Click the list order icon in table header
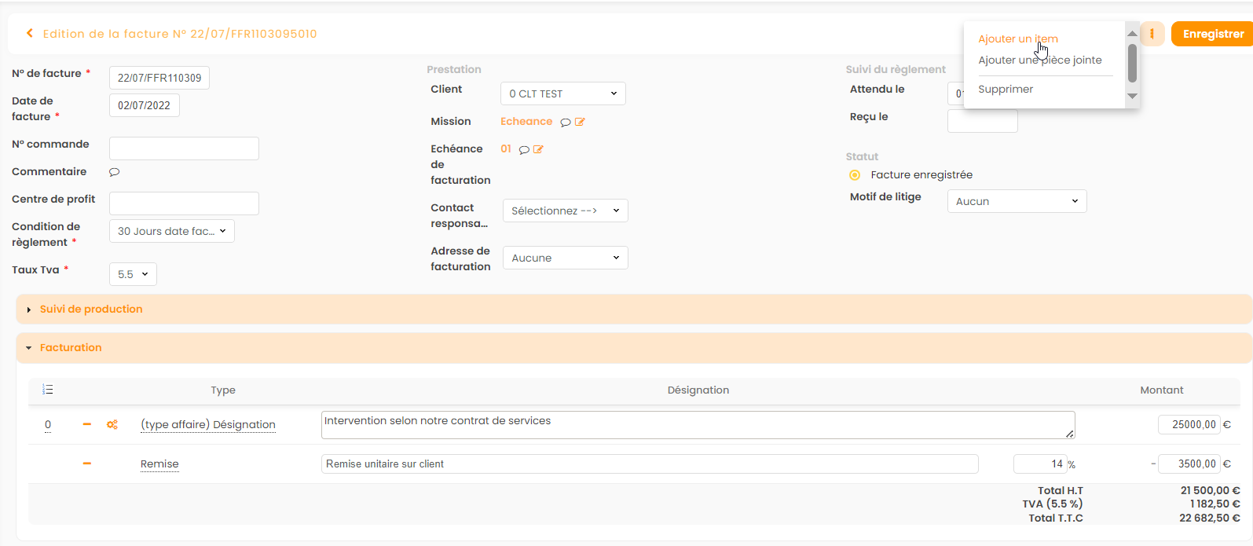Viewport: 1253px width, 546px height. pos(48,390)
